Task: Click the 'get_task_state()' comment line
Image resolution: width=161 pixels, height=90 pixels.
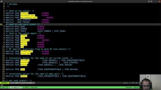Action: pos(19,80)
